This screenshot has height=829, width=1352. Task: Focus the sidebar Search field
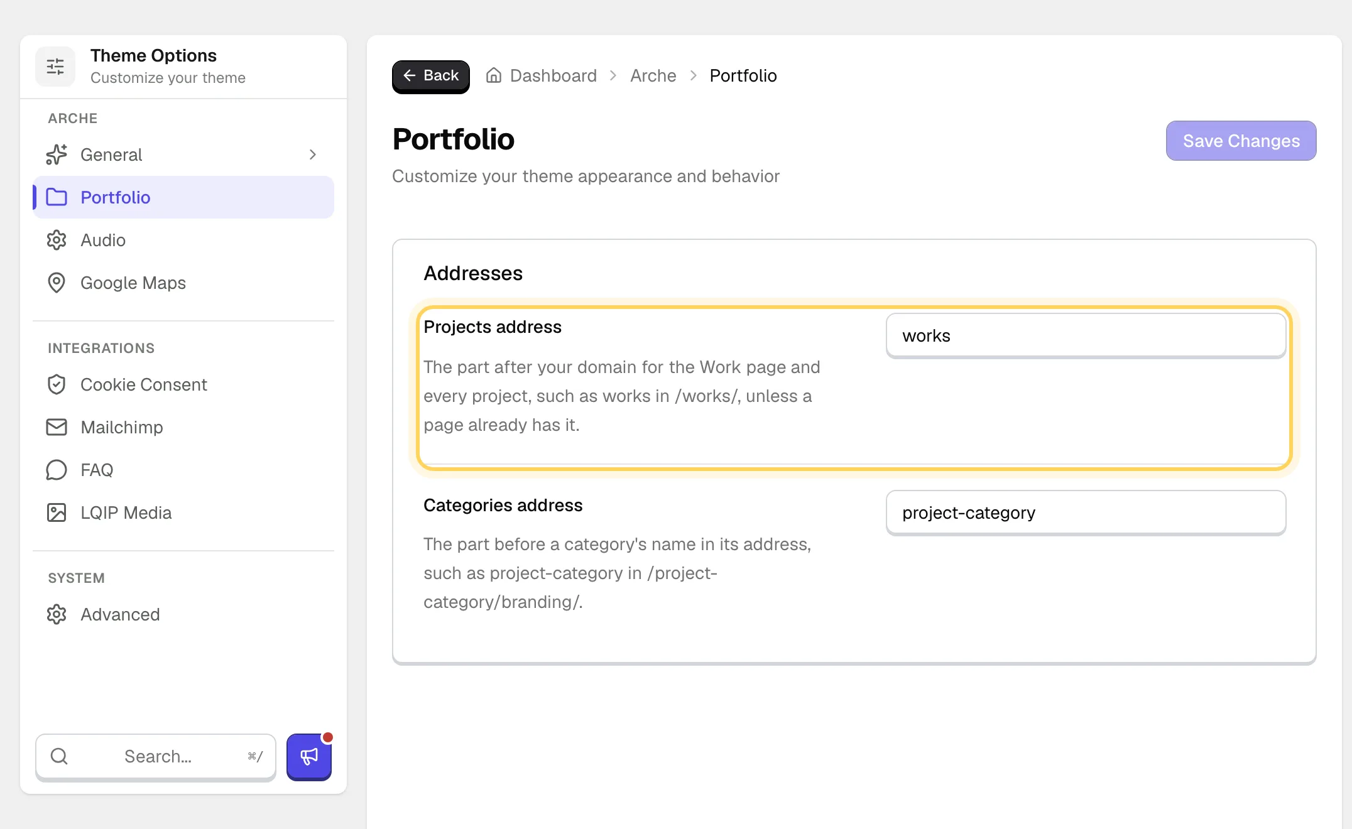[x=156, y=756]
